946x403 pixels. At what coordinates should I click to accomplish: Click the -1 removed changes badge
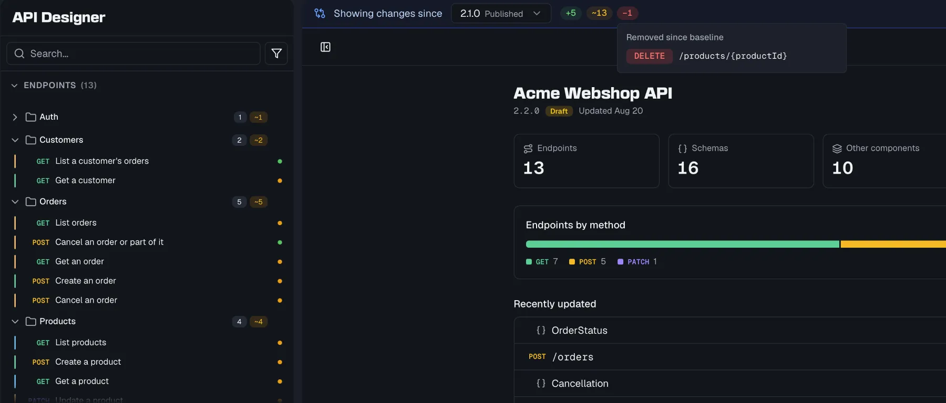(628, 13)
